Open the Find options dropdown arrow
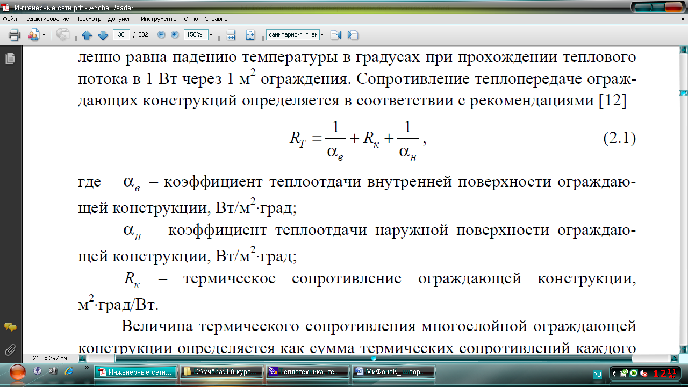 pos(322,35)
